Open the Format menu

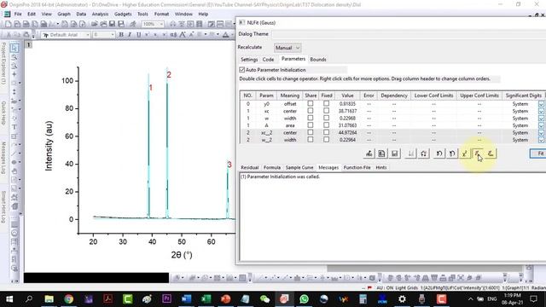coord(161,14)
